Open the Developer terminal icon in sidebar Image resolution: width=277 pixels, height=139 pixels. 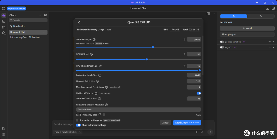click(x=4, y=21)
